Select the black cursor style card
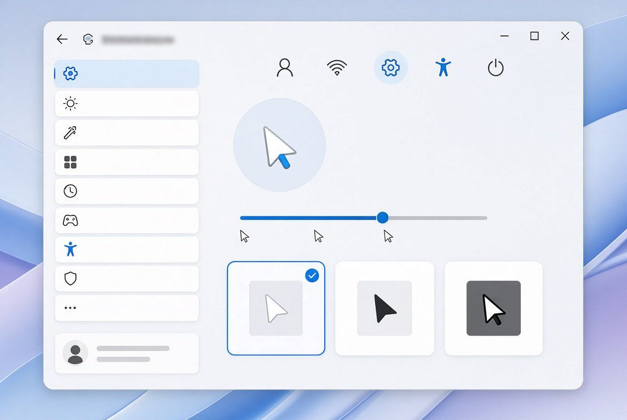627x420 pixels. coord(385,308)
